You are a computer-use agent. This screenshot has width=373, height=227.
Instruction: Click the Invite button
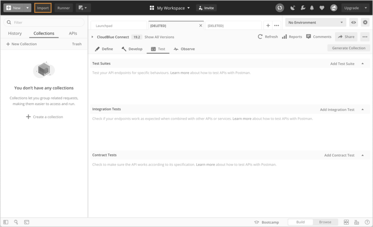pos(206,8)
